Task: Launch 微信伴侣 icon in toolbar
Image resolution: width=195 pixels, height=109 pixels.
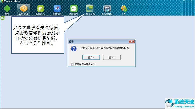Action: pyautogui.click(x=90, y=8)
